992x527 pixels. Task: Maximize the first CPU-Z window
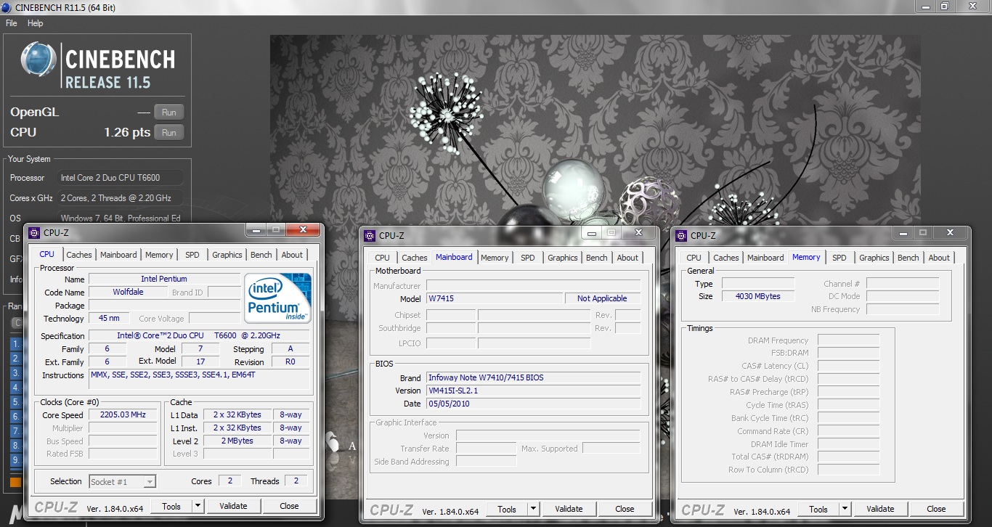point(277,230)
